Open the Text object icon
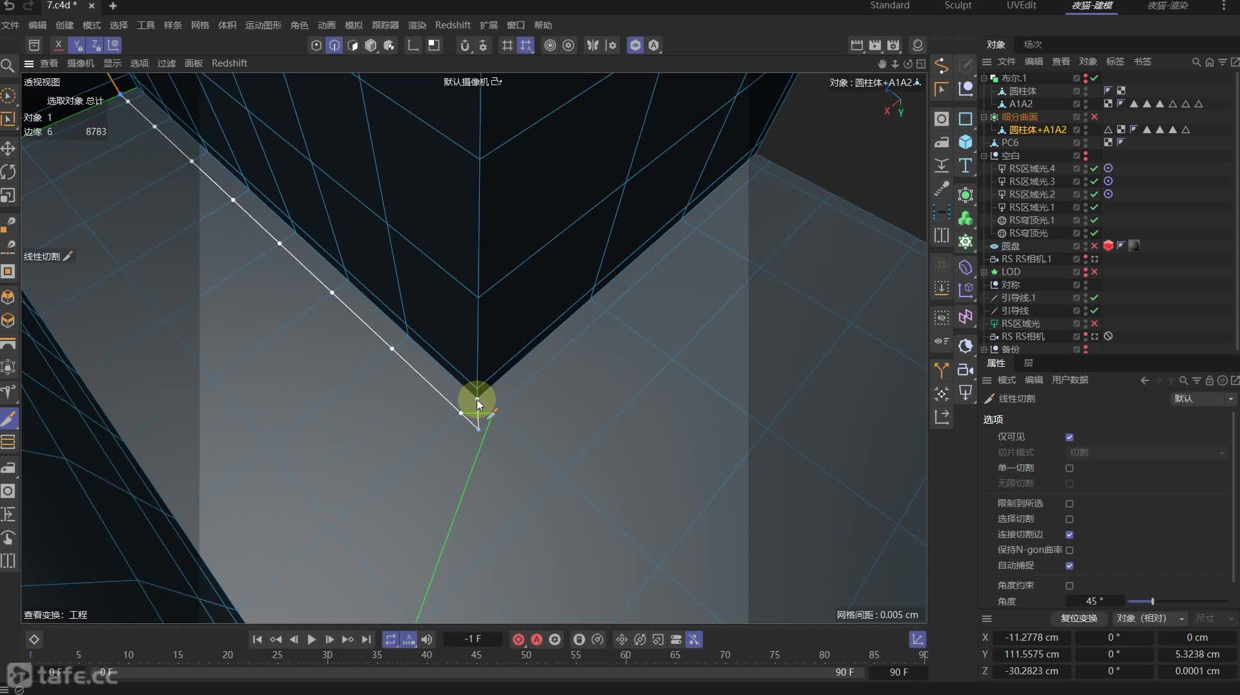 966,165
